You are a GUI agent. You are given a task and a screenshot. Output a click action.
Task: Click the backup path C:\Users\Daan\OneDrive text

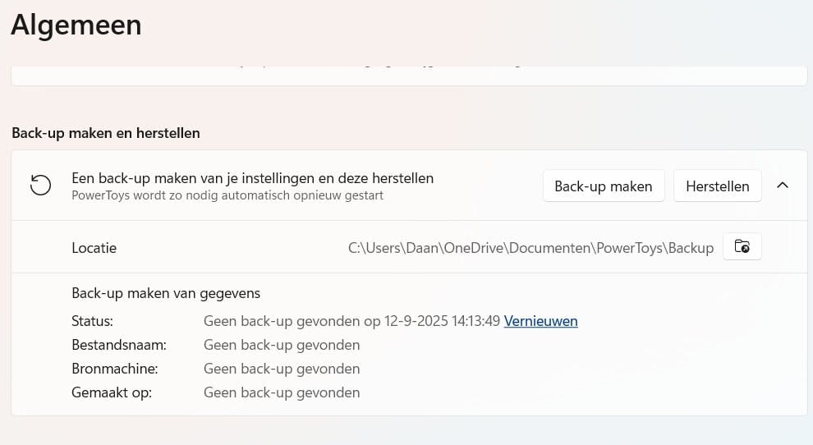tap(531, 248)
